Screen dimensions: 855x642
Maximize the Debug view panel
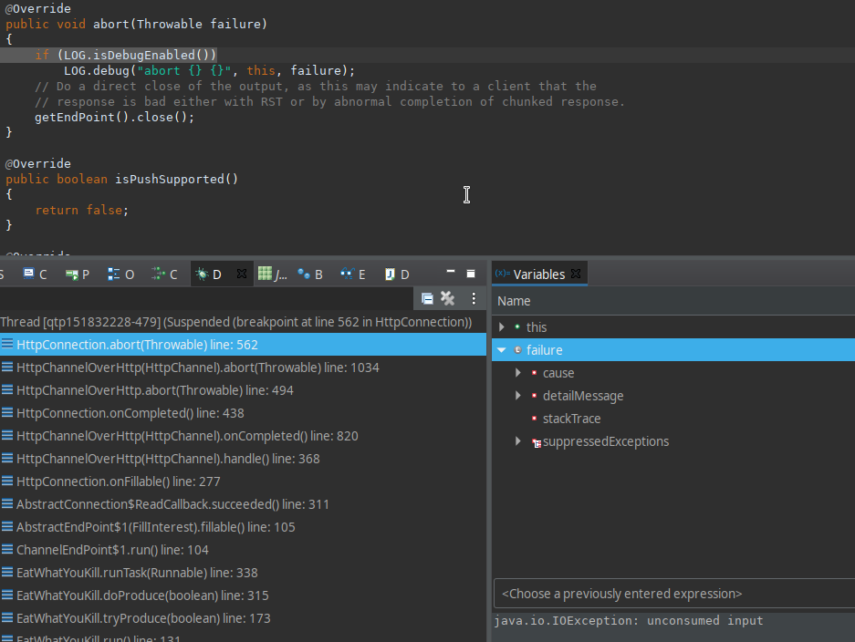click(x=471, y=274)
